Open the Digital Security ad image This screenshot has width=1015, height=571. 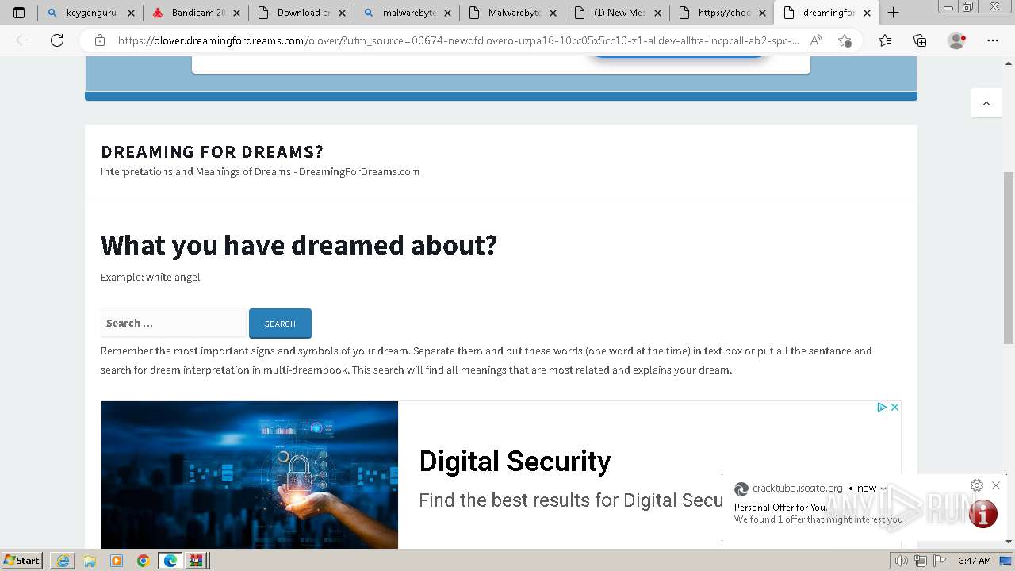point(250,475)
